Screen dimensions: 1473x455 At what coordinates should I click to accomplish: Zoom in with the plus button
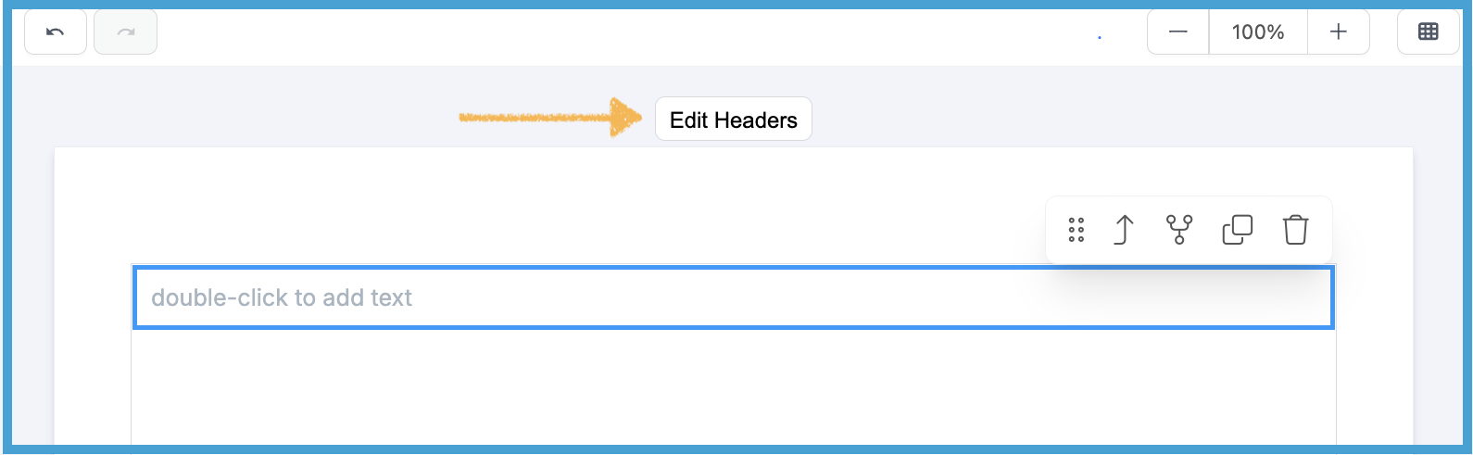pos(1338,32)
